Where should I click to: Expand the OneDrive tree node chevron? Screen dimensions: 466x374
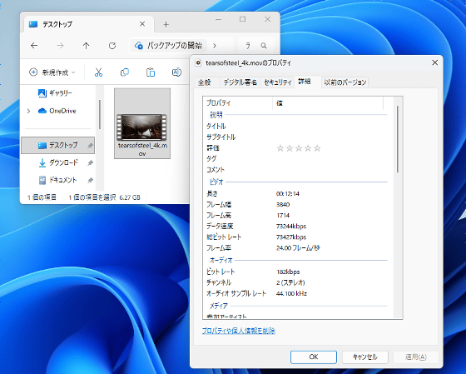(x=28, y=111)
